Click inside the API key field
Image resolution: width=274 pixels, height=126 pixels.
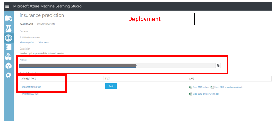coord(117,65)
